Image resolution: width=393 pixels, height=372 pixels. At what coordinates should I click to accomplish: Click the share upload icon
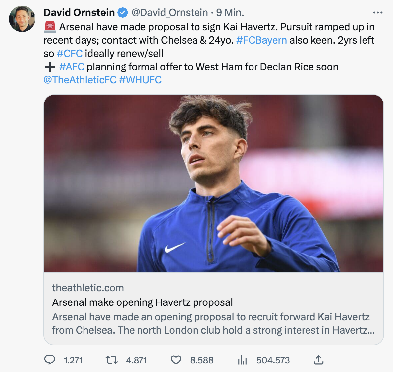click(318, 360)
